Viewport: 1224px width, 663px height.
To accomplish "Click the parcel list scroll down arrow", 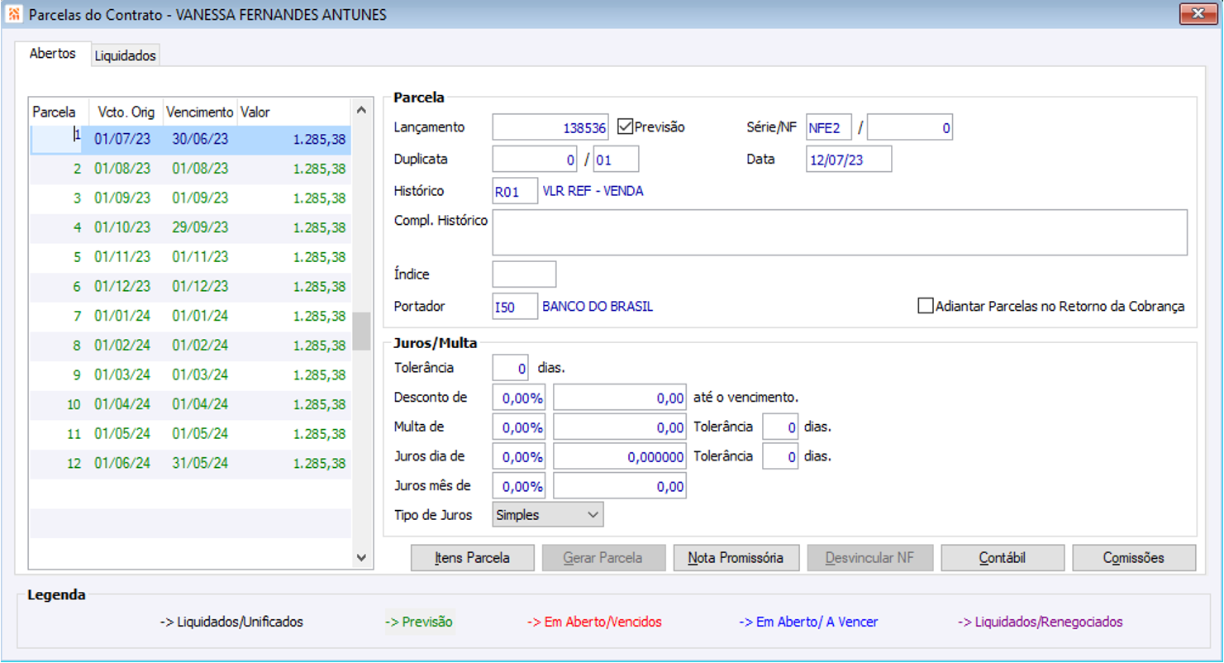I will (x=361, y=558).
